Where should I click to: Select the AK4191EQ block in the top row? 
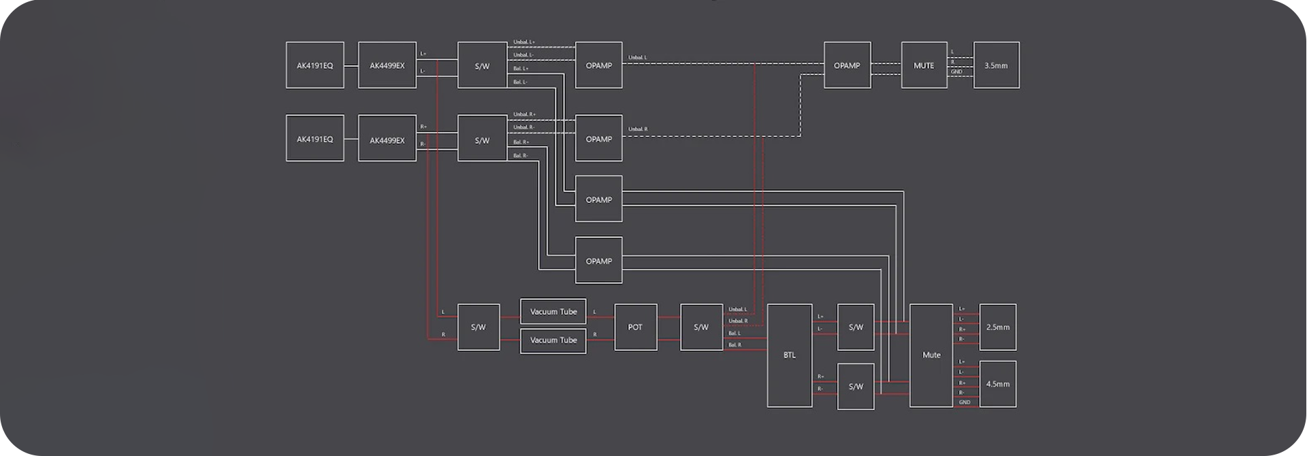pos(314,65)
